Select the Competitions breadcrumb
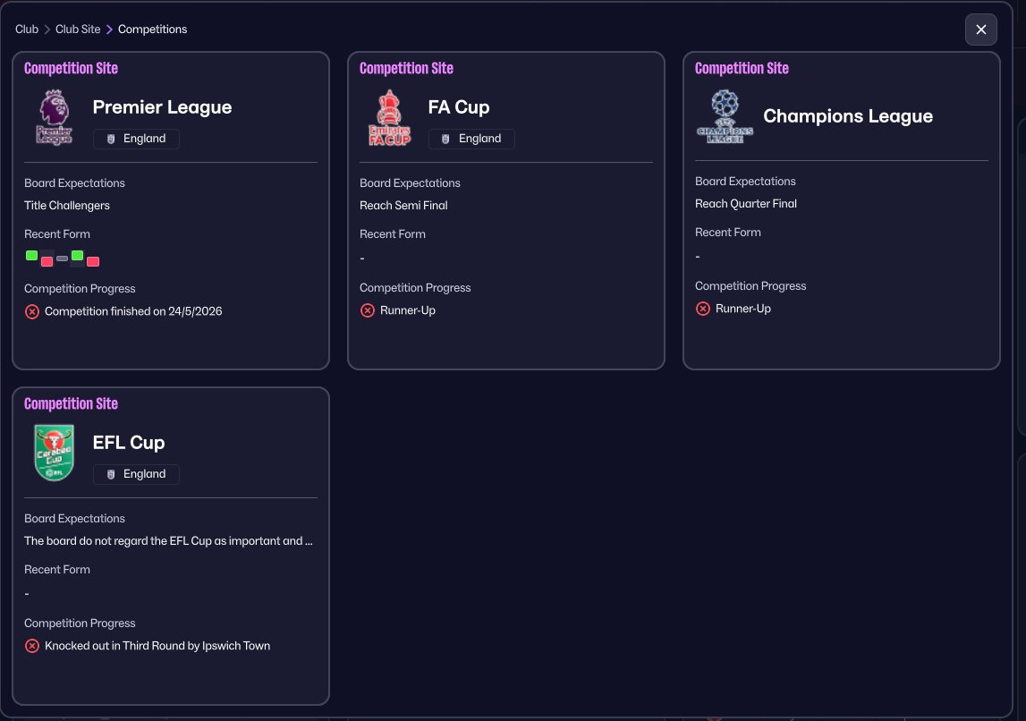This screenshot has height=721, width=1026. click(152, 30)
